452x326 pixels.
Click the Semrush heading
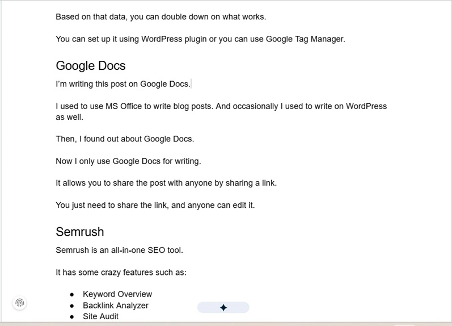pyautogui.click(x=80, y=232)
